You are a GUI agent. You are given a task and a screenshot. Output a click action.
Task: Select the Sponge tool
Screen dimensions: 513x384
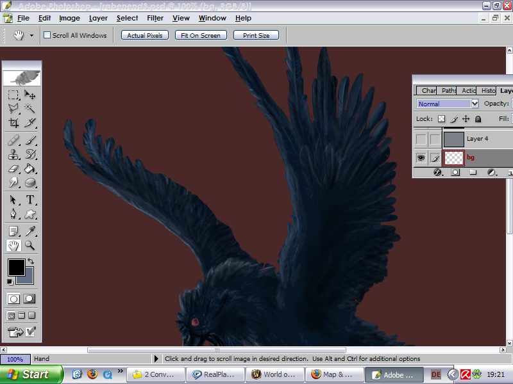30,182
